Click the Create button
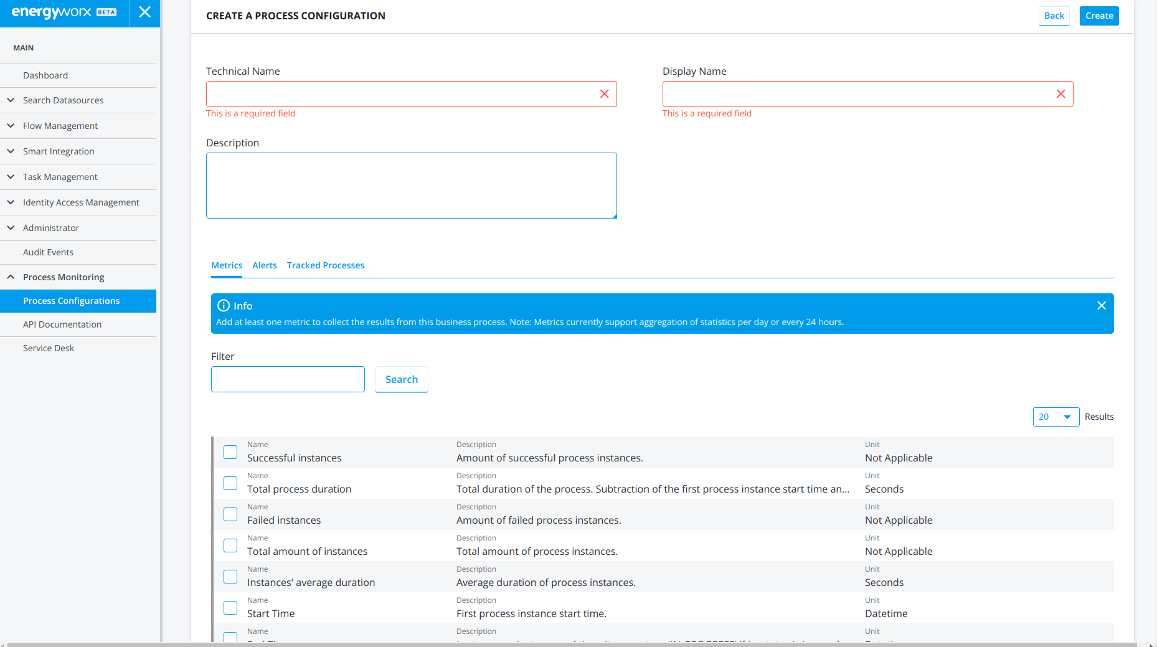This screenshot has height=647, width=1157. click(1098, 16)
